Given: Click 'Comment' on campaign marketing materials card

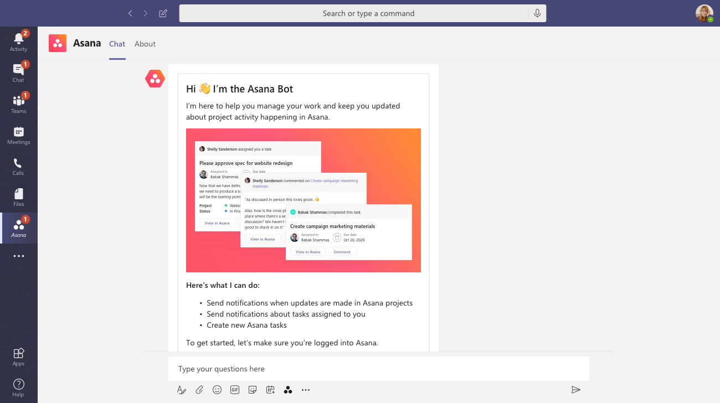Looking at the screenshot, I should click(x=342, y=252).
